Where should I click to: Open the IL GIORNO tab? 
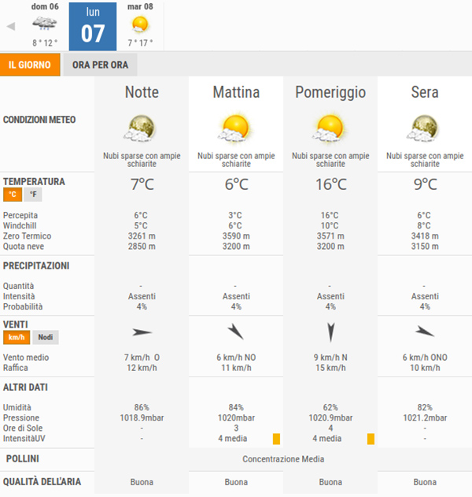[30, 65]
